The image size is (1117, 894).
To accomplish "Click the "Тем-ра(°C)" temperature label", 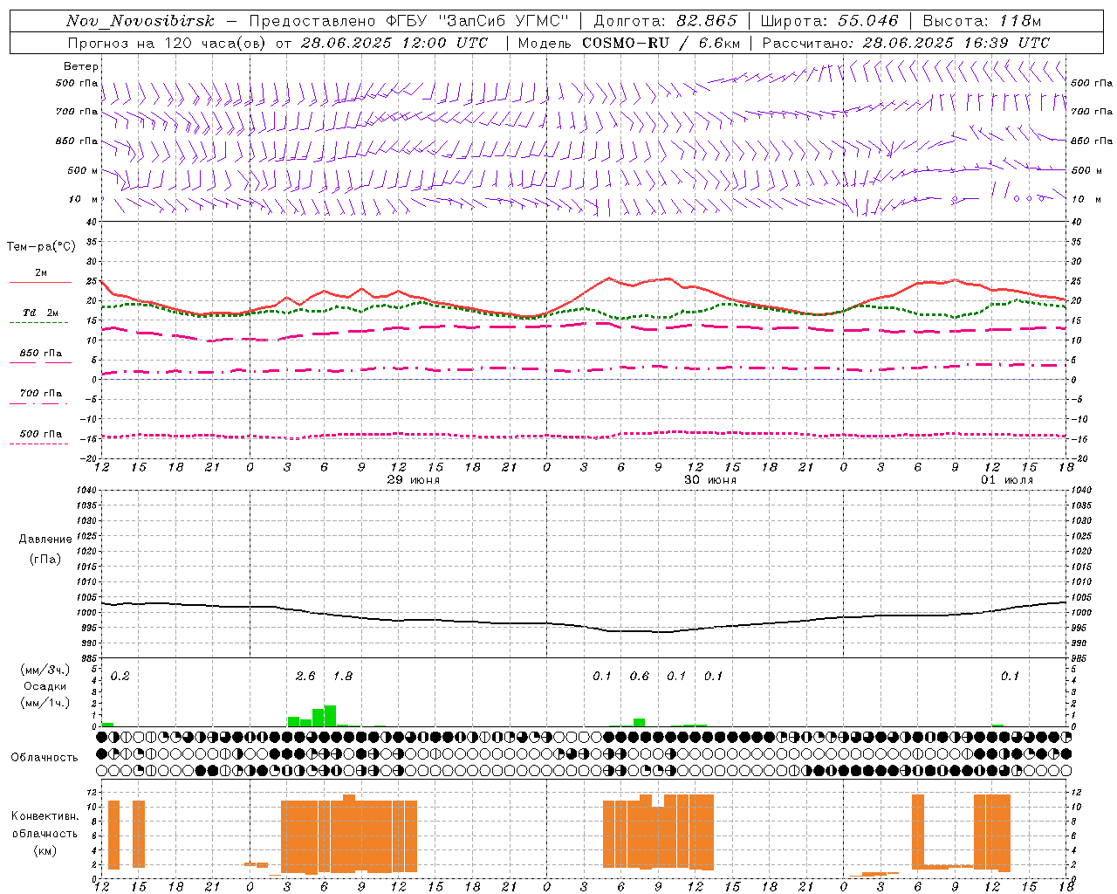I will pyautogui.click(x=41, y=247).
